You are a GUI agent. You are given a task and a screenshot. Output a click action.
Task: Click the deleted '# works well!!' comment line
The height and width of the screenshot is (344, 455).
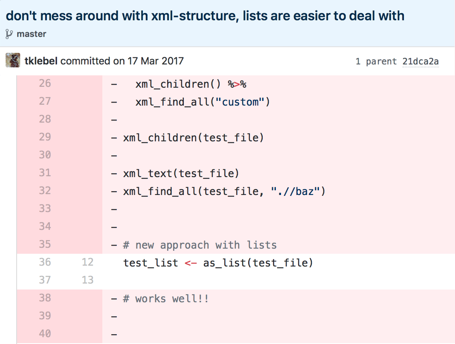tap(166, 298)
